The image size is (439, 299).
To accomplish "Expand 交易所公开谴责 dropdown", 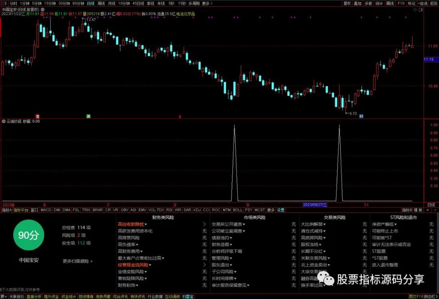I will [x=228, y=224].
